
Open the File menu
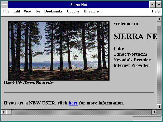(6, 11)
